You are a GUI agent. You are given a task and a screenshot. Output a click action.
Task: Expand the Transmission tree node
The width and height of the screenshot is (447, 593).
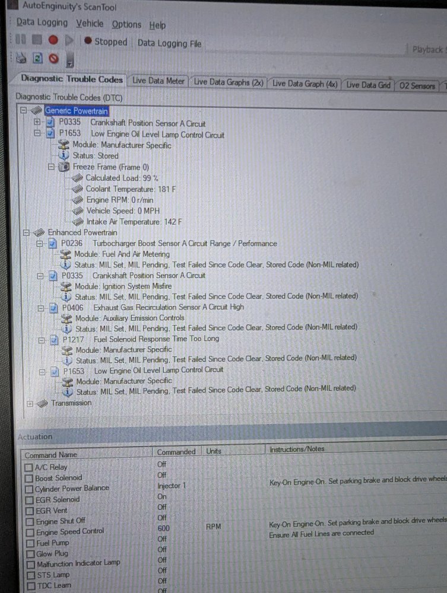(30, 403)
